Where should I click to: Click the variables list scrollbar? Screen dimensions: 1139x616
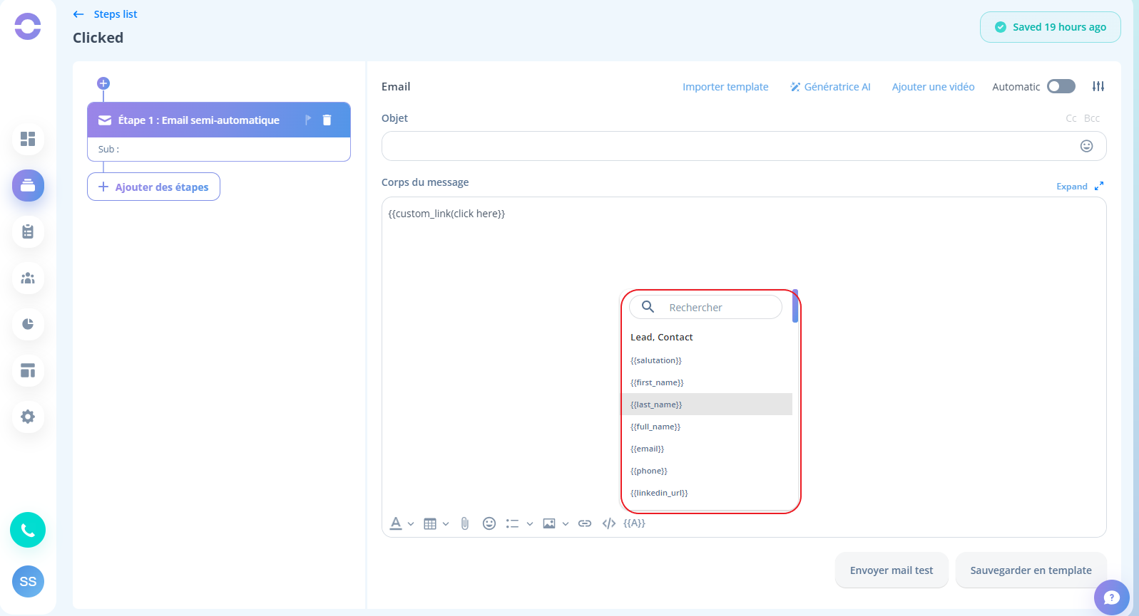795,306
